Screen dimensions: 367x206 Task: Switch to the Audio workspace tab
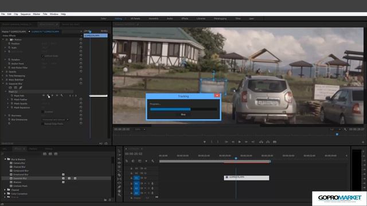click(170, 18)
